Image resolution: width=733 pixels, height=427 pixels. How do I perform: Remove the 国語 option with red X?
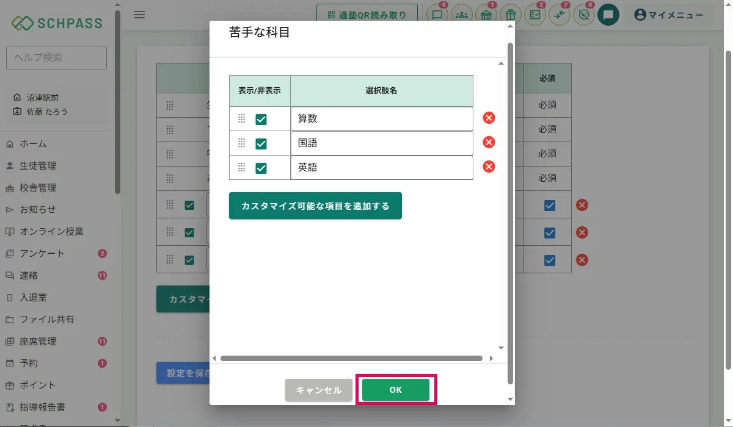point(489,142)
